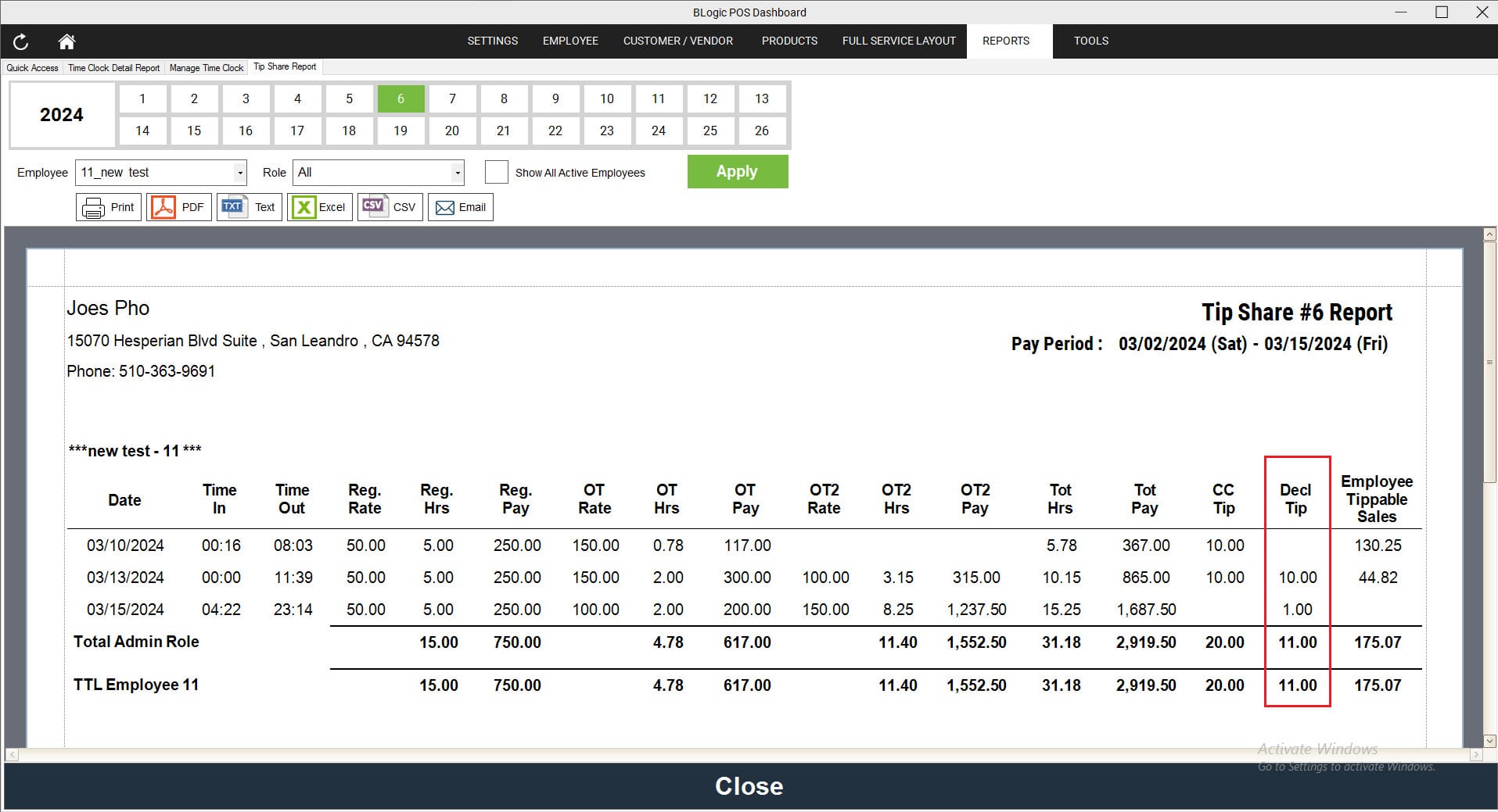This screenshot has height=812, width=1498.
Task: Enable Show All Active Employees checkbox
Action: click(496, 173)
